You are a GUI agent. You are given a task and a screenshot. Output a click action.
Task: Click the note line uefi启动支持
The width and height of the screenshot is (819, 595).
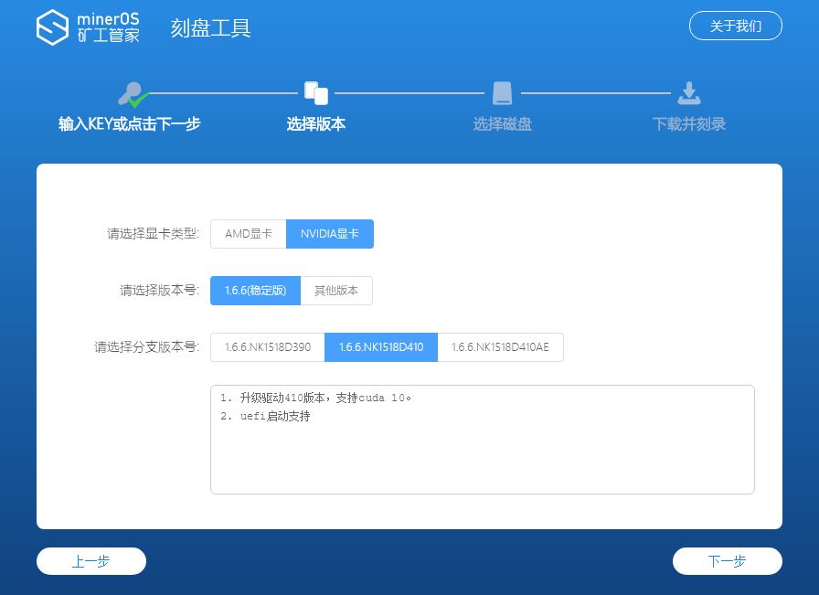(x=265, y=417)
